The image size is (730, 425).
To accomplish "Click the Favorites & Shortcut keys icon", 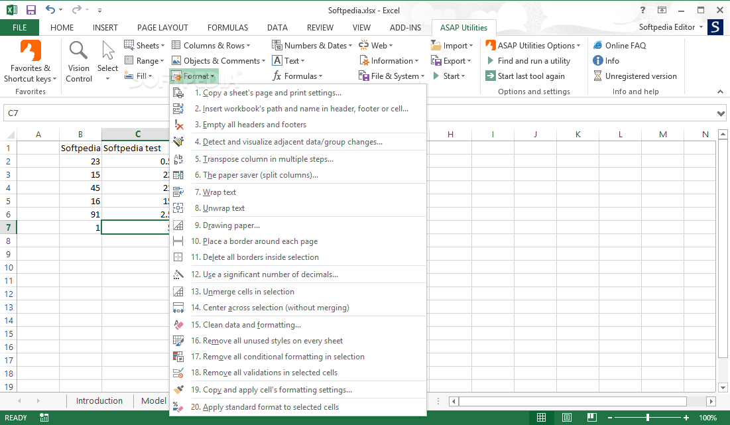I will point(30,50).
